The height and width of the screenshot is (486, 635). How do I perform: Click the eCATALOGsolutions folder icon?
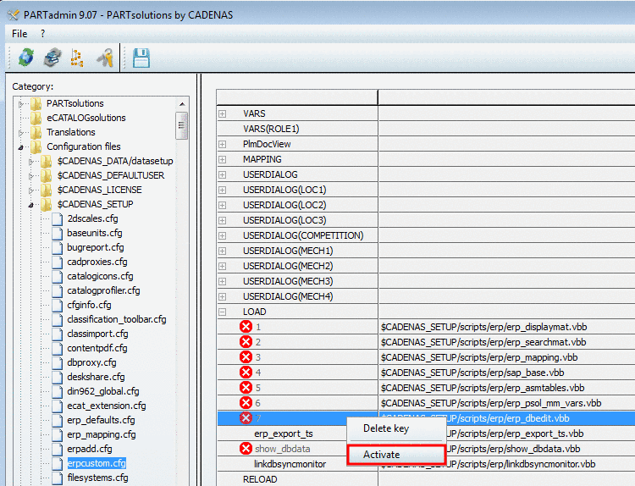click(36, 118)
